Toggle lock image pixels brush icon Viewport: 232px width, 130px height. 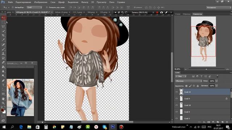click(x=190, y=86)
